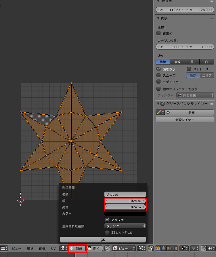
Task: Open the pivot point selector icon
Action: point(142,248)
